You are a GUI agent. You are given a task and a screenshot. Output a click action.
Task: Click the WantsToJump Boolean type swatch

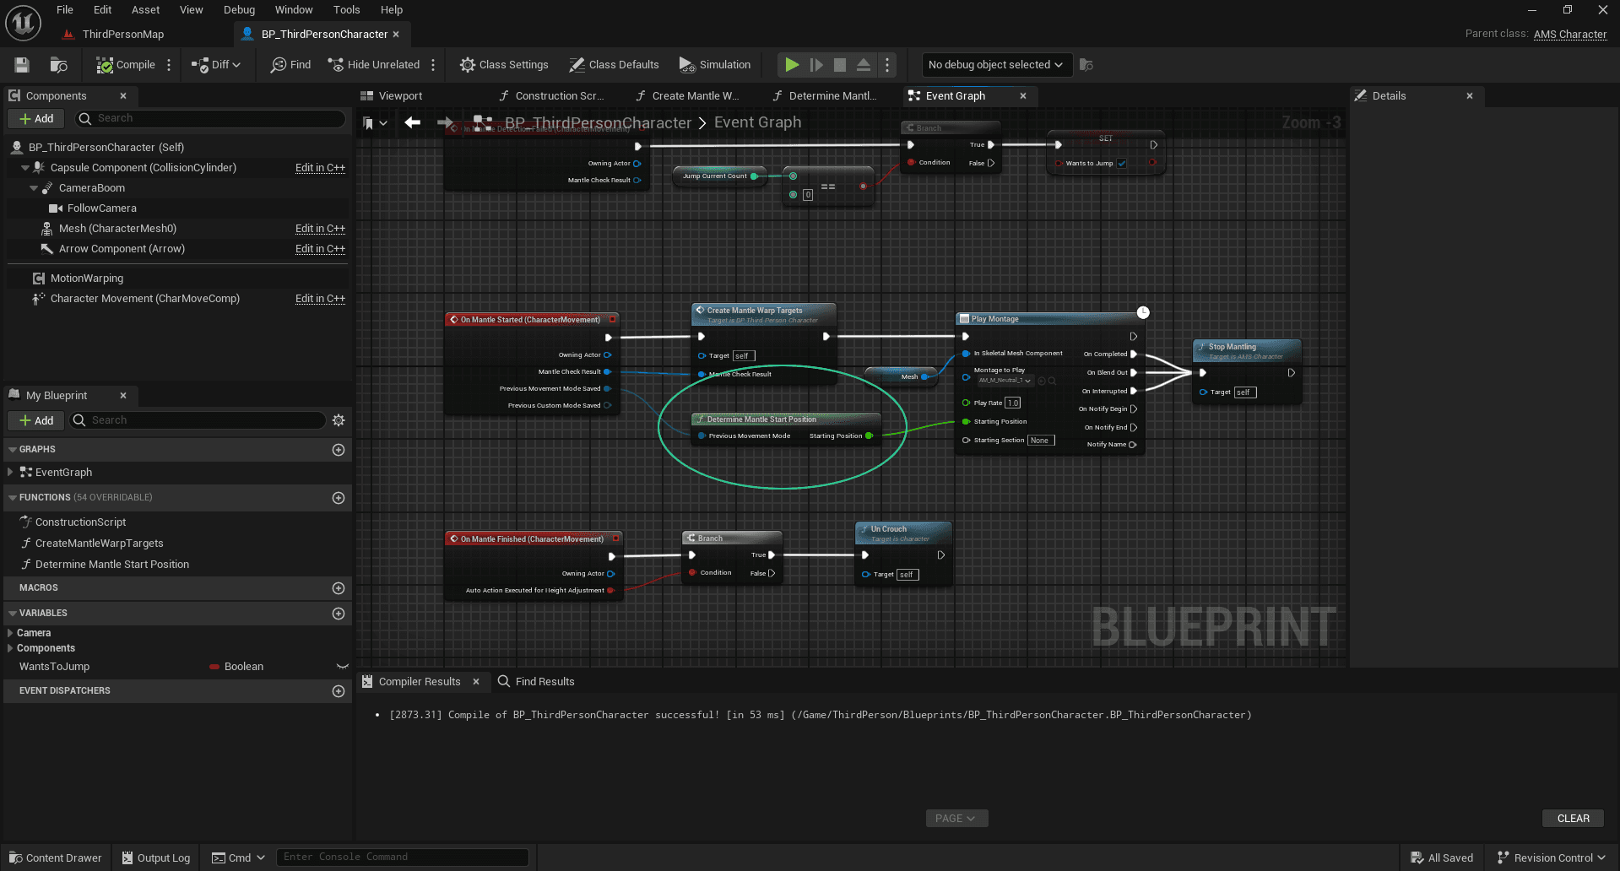click(x=214, y=667)
